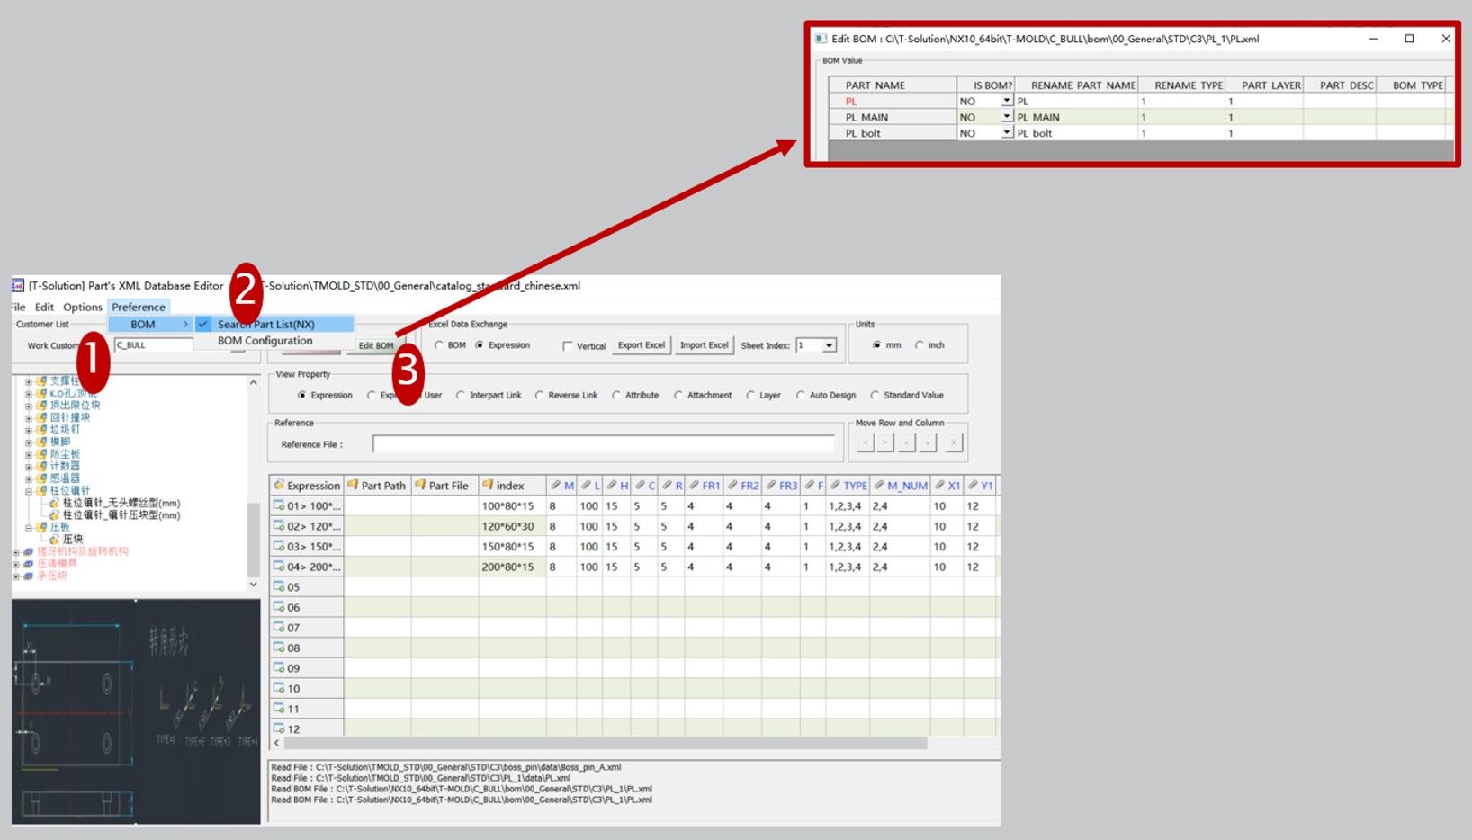Image resolution: width=1472 pixels, height=840 pixels.
Task: Select Expression radio in View Property
Action: [302, 395]
